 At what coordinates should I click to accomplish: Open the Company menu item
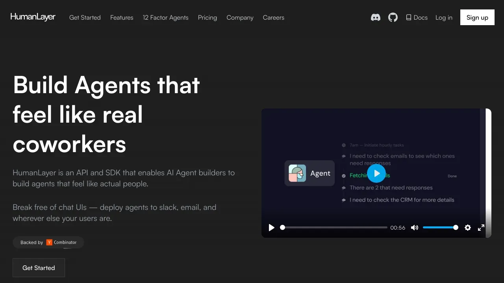[x=240, y=17]
